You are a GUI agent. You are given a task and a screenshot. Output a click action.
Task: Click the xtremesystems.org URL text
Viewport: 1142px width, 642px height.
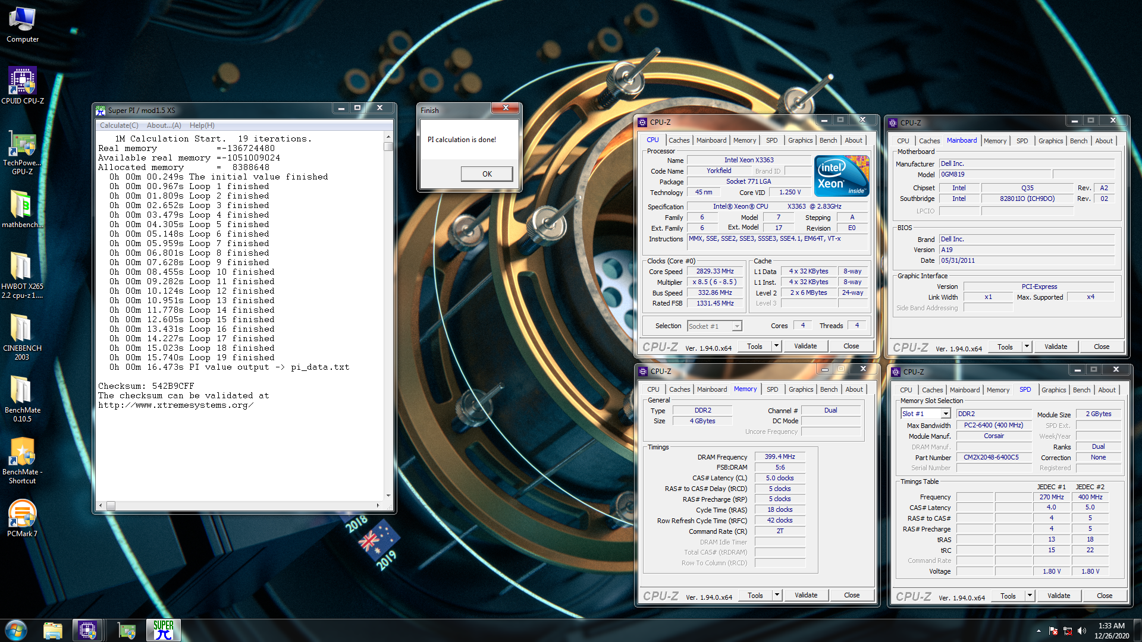tap(176, 405)
